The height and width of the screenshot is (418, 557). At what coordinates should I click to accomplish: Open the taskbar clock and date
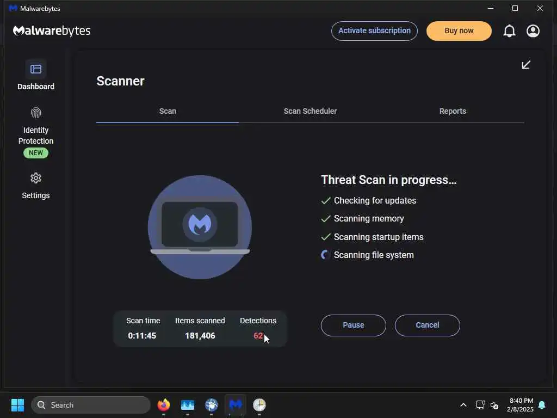tap(521, 405)
